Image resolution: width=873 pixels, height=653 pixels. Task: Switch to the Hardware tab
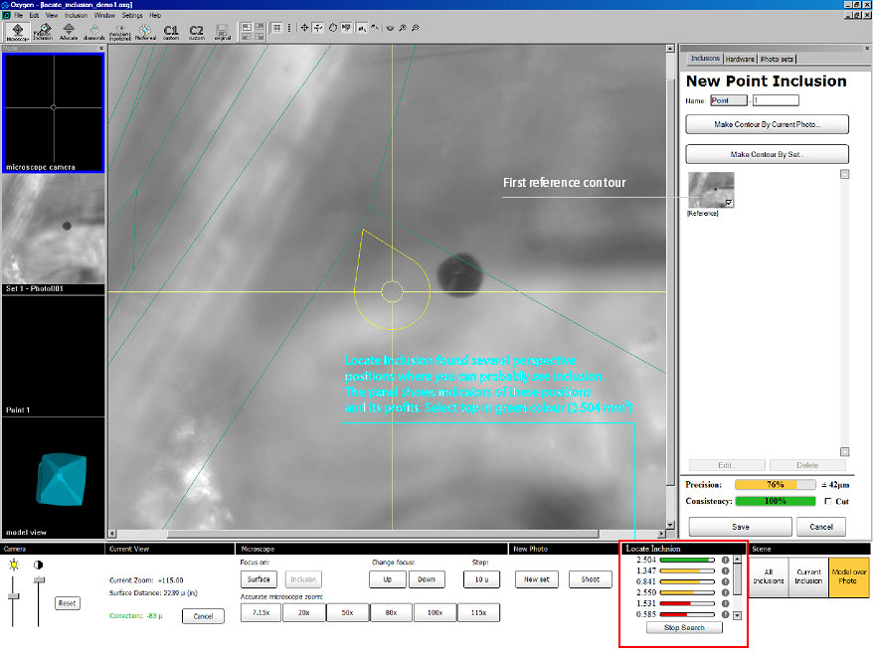(x=740, y=60)
